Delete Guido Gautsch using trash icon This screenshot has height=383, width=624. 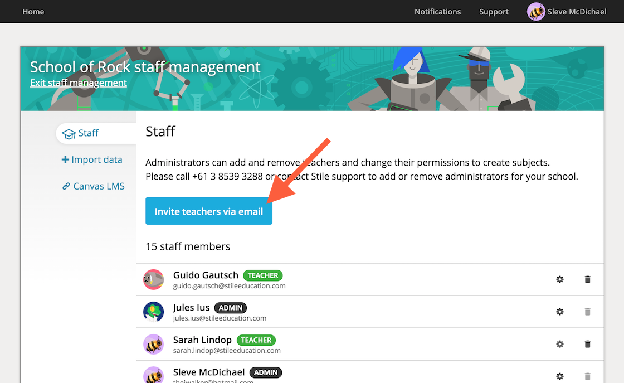587,279
